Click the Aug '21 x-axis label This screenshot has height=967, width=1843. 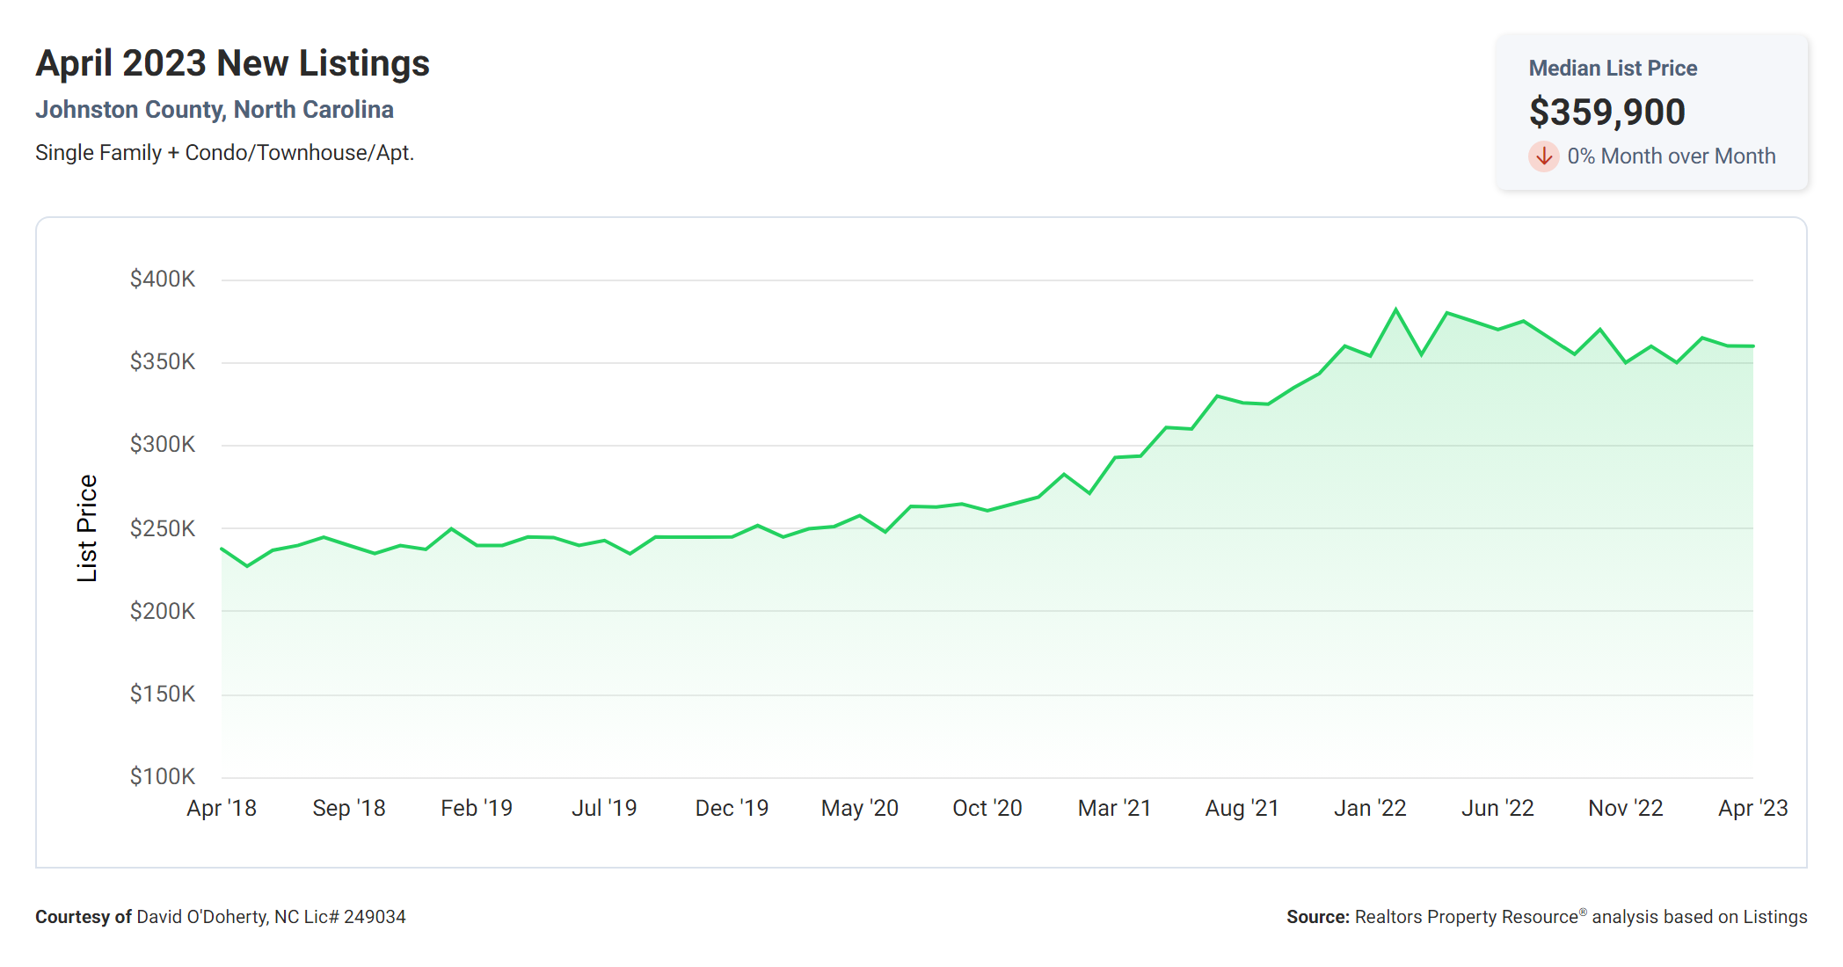[1242, 809]
